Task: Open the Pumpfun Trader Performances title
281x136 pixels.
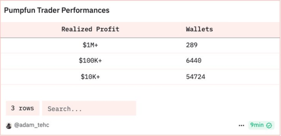Action: click(x=57, y=11)
